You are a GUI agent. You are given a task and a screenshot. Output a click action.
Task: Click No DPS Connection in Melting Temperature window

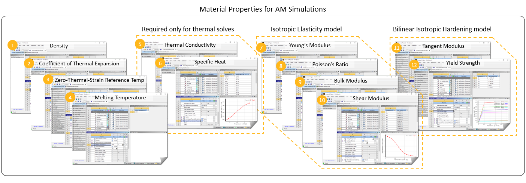(139, 163)
